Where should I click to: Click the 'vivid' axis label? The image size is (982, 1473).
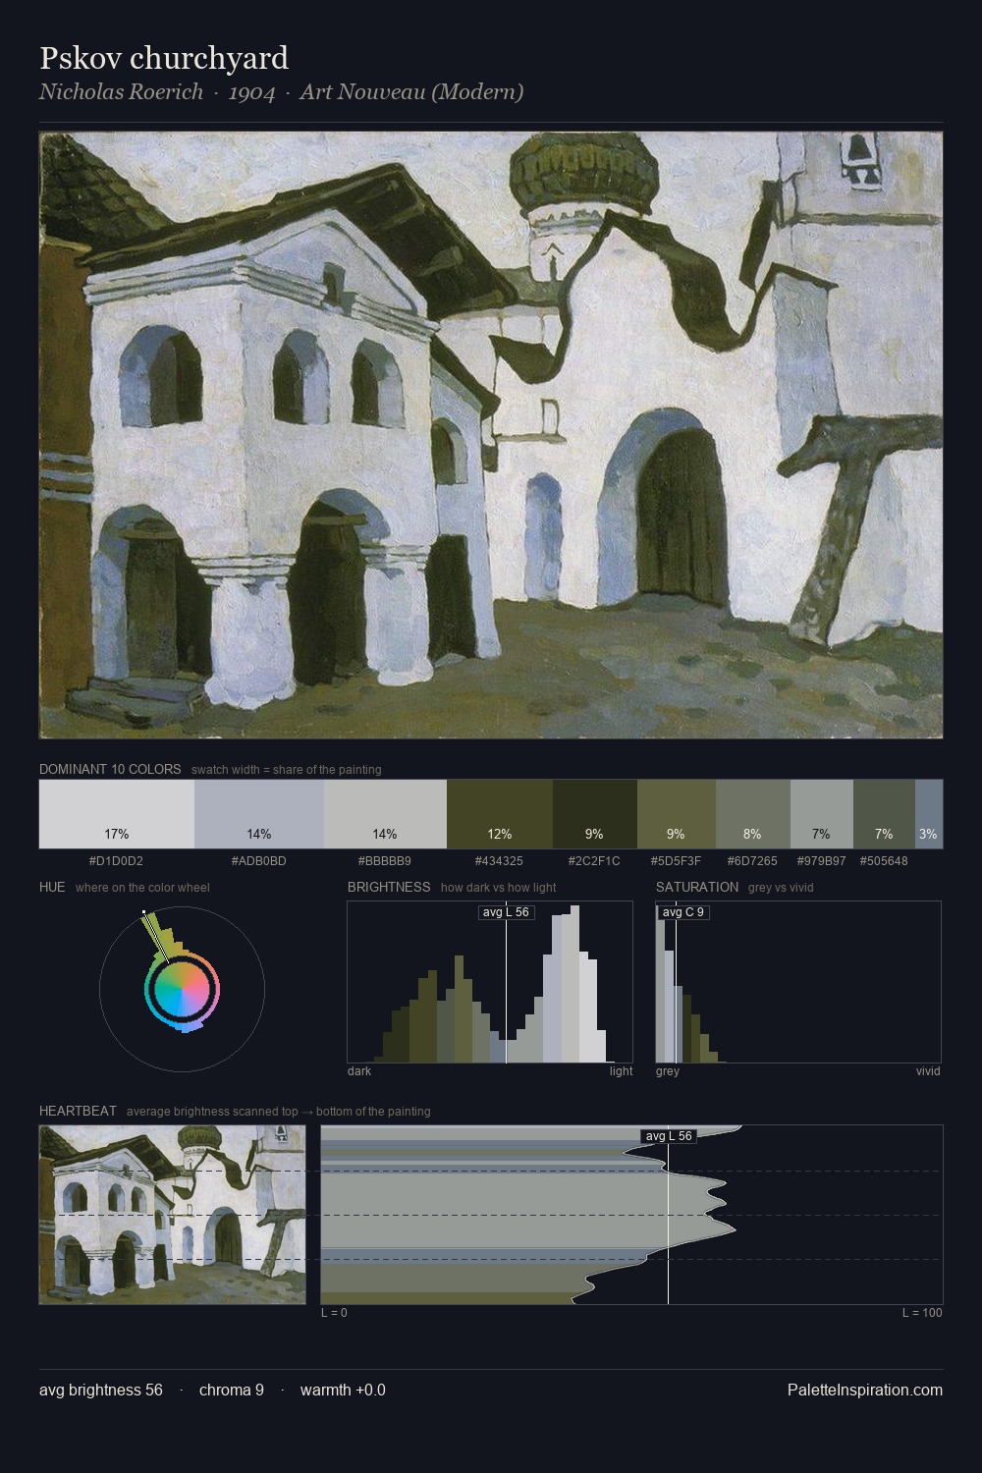click(x=928, y=1071)
